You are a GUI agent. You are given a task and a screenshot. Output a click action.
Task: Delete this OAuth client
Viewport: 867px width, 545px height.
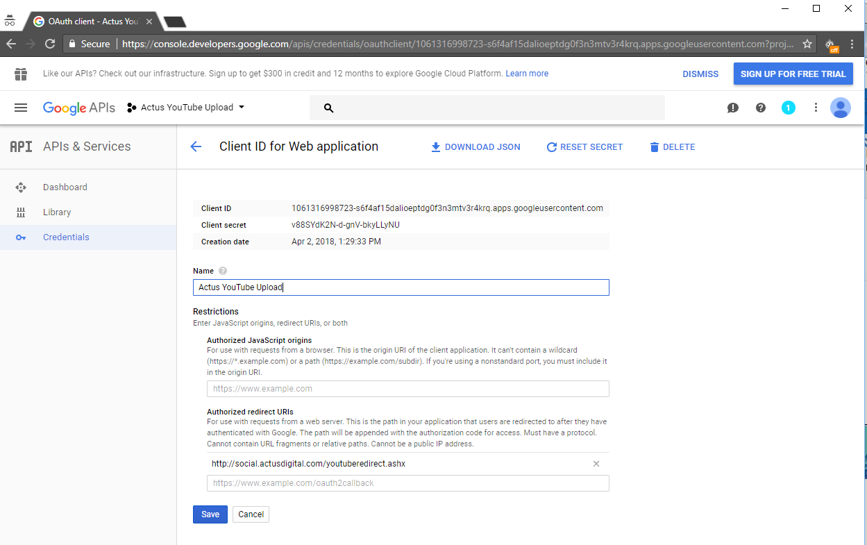672,147
